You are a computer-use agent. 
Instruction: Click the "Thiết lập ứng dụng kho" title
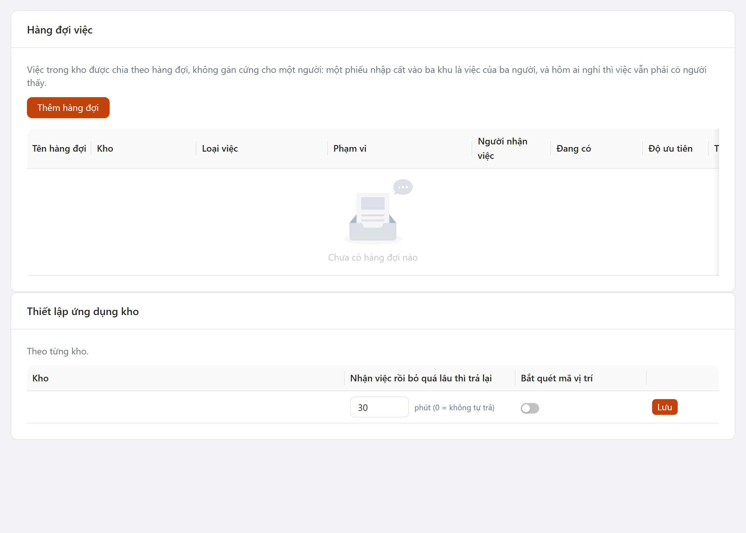click(83, 311)
